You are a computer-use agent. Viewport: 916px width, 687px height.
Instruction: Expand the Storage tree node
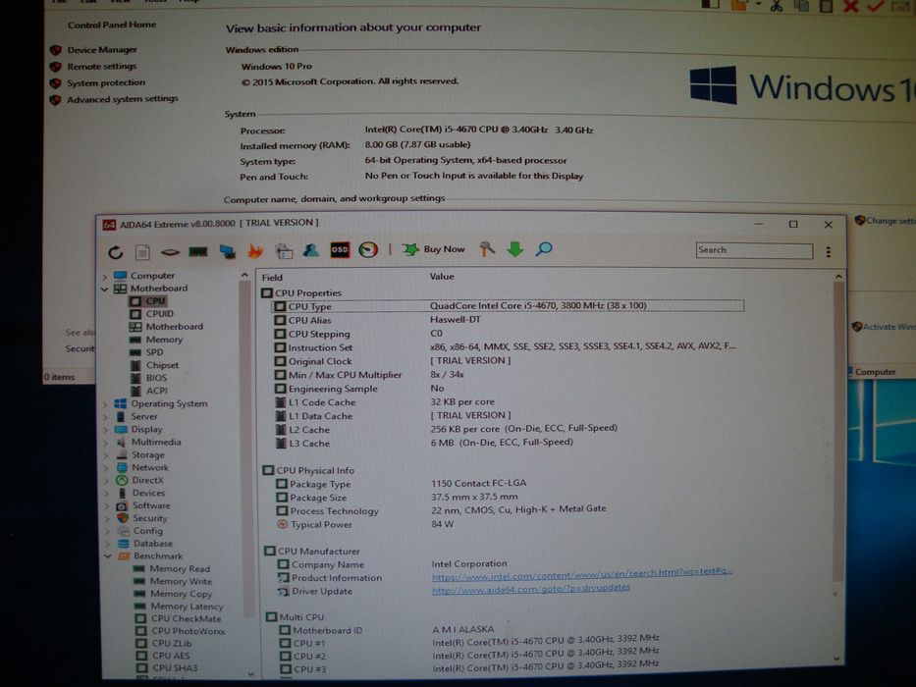tap(106, 455)
